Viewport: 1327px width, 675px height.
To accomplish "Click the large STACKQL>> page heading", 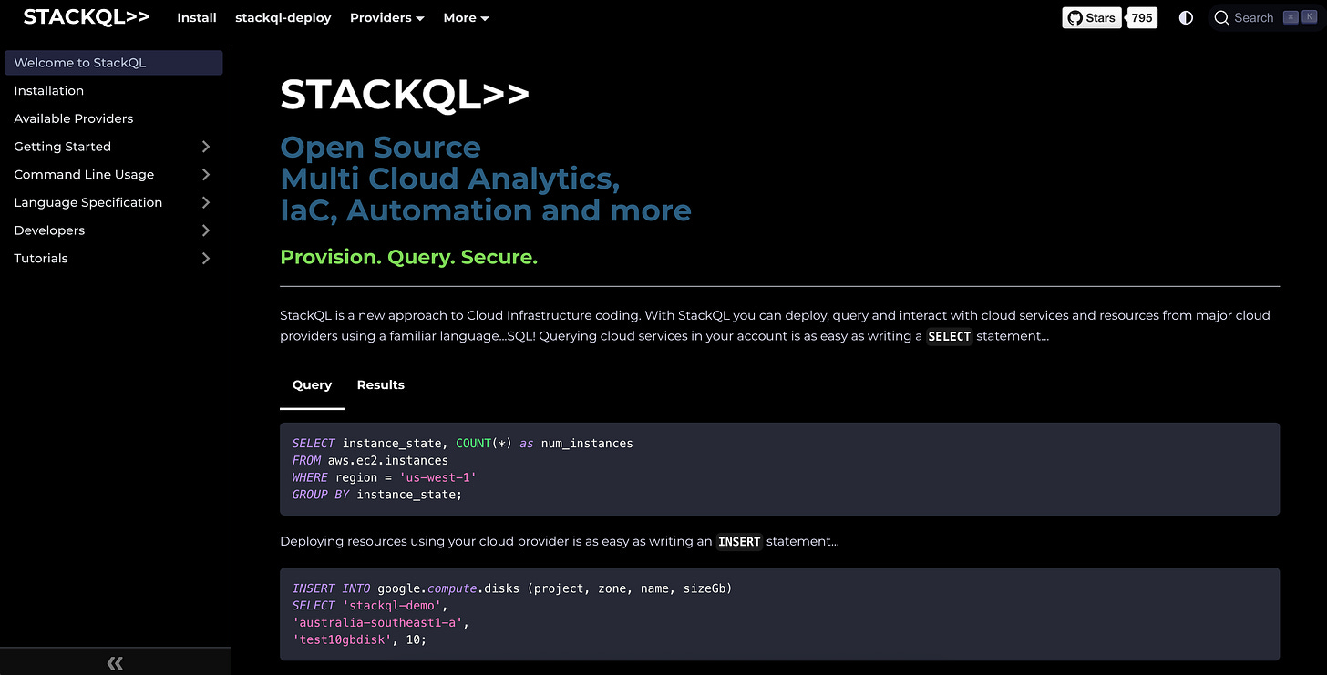I will (405, 95).
